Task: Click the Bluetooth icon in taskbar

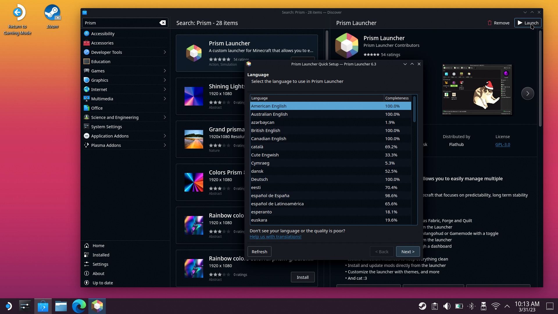Action: coord(472,306)
